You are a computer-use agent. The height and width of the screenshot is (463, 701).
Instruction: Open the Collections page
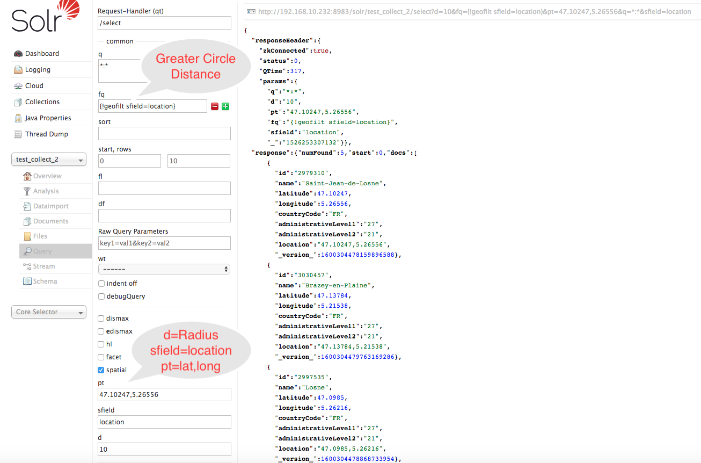pos(42,102)
